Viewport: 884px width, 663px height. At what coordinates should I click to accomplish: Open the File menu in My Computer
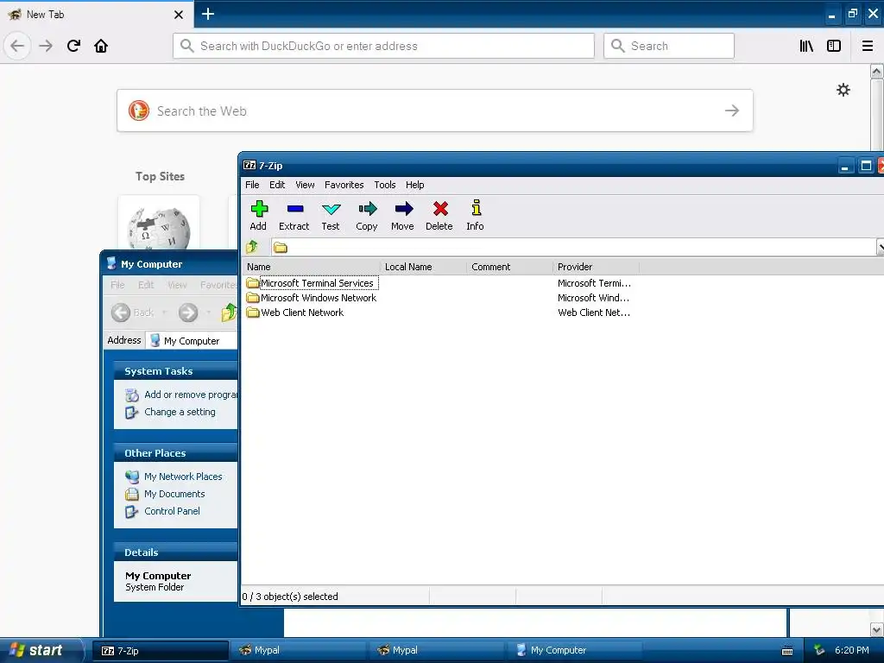117,285
